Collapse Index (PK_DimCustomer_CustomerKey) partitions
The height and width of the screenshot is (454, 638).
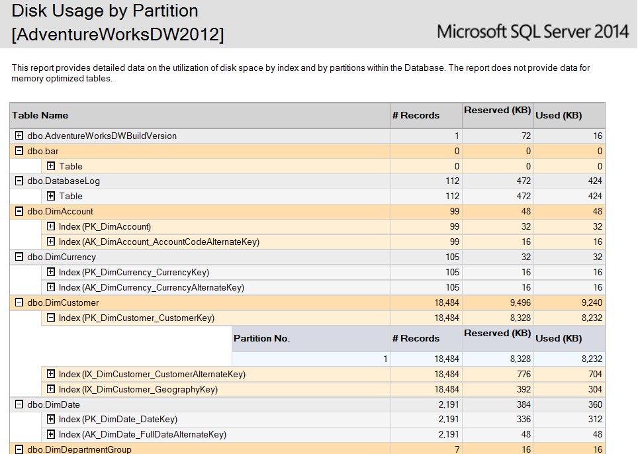[x=51, y=318]
